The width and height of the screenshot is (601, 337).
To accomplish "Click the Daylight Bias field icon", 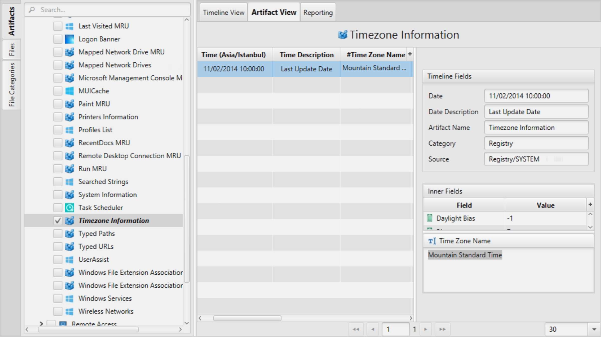I will (430, 218).
